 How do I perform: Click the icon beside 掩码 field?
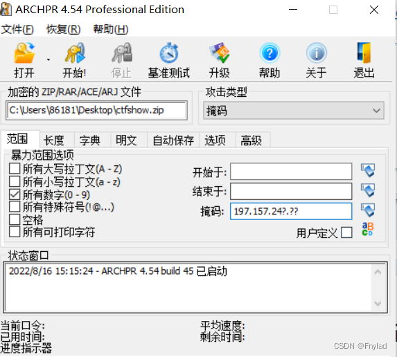coord(368,210)
